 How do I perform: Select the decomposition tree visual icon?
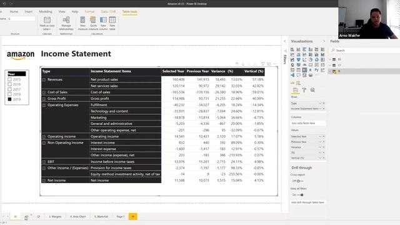coord(292,75)
